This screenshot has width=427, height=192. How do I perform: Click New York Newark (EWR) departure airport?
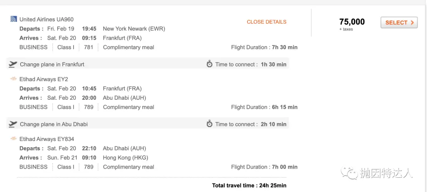pyautogui.click(x=134, y=29)
